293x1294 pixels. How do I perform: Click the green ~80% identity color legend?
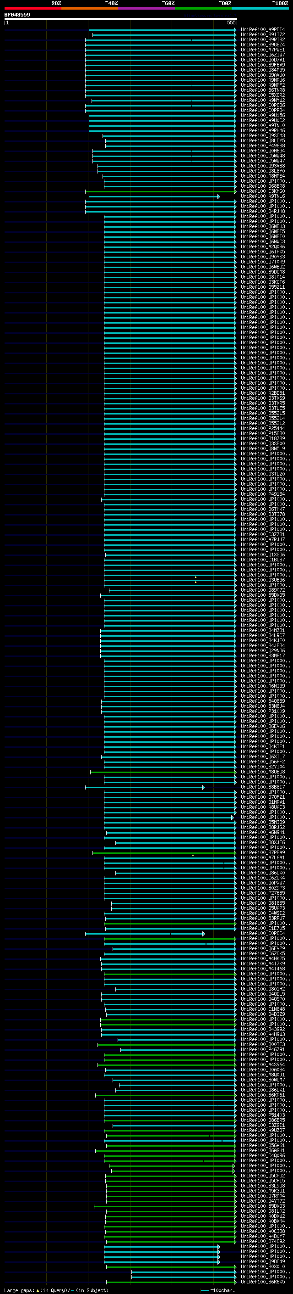[203, 8]
